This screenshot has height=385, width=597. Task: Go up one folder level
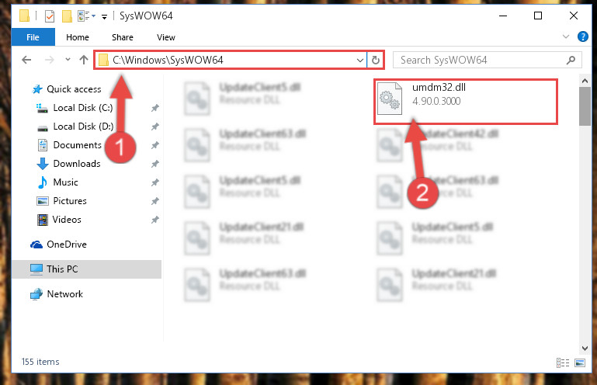(84, 60)
